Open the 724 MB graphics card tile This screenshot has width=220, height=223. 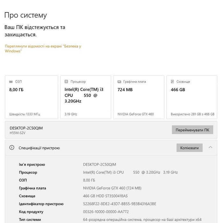tap(139, 97)
